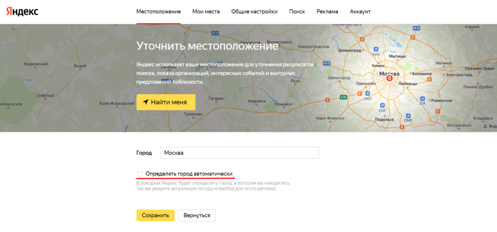Click the Определять город автоматически label

(x=189, y=174)
